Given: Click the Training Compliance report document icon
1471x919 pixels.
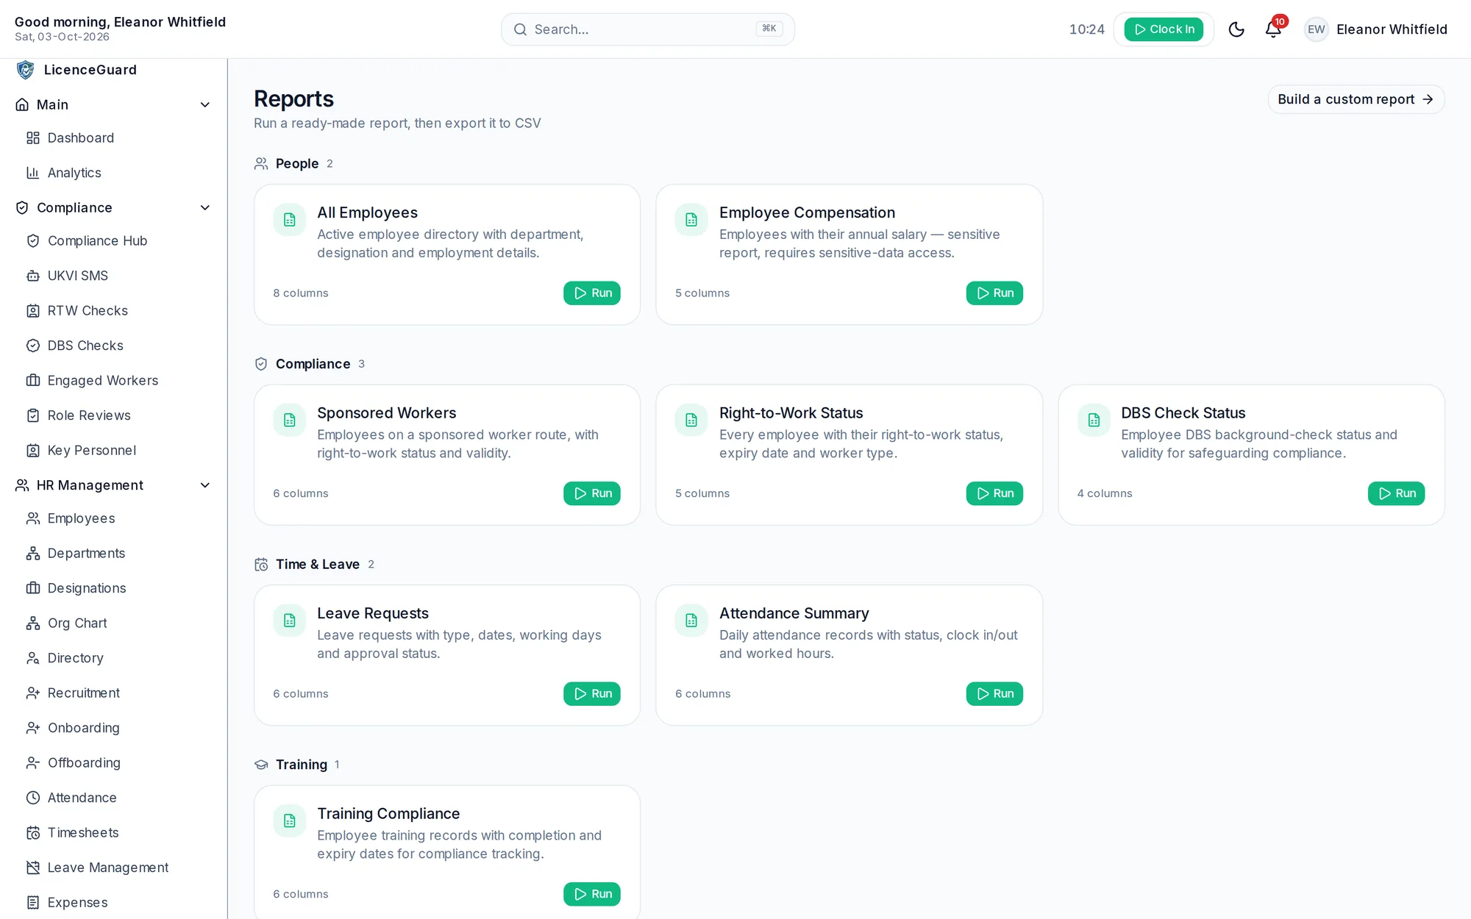Looking at the screenshot, I should point(290,820).
